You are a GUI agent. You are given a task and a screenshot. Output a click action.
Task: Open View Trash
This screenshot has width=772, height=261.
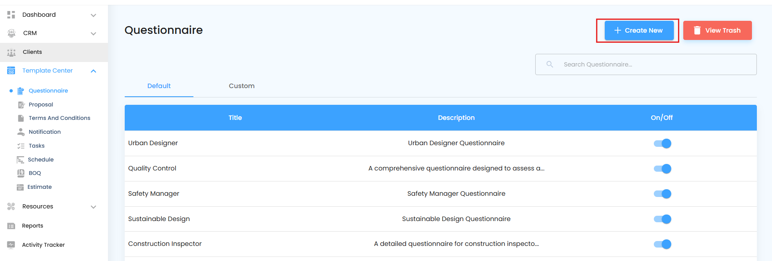[717, 31]
